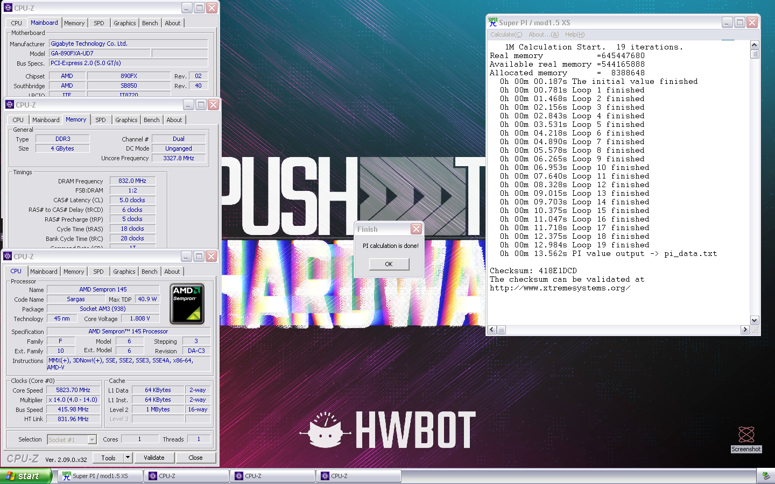Click Super PI horizontal scrollbar left arrow
Screen dimensions: 775x484
tap(492, 330)
